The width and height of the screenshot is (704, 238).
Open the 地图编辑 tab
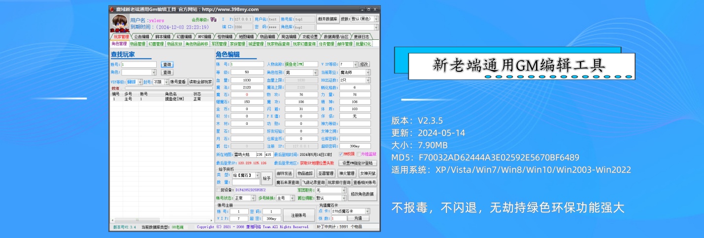246,36
